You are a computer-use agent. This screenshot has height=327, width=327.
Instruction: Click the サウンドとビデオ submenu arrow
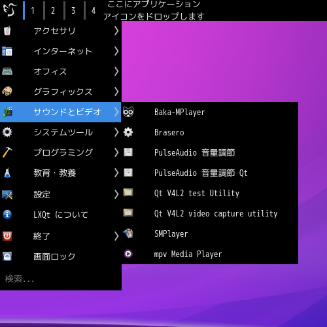pyautogui.click(x=116, y=112)
